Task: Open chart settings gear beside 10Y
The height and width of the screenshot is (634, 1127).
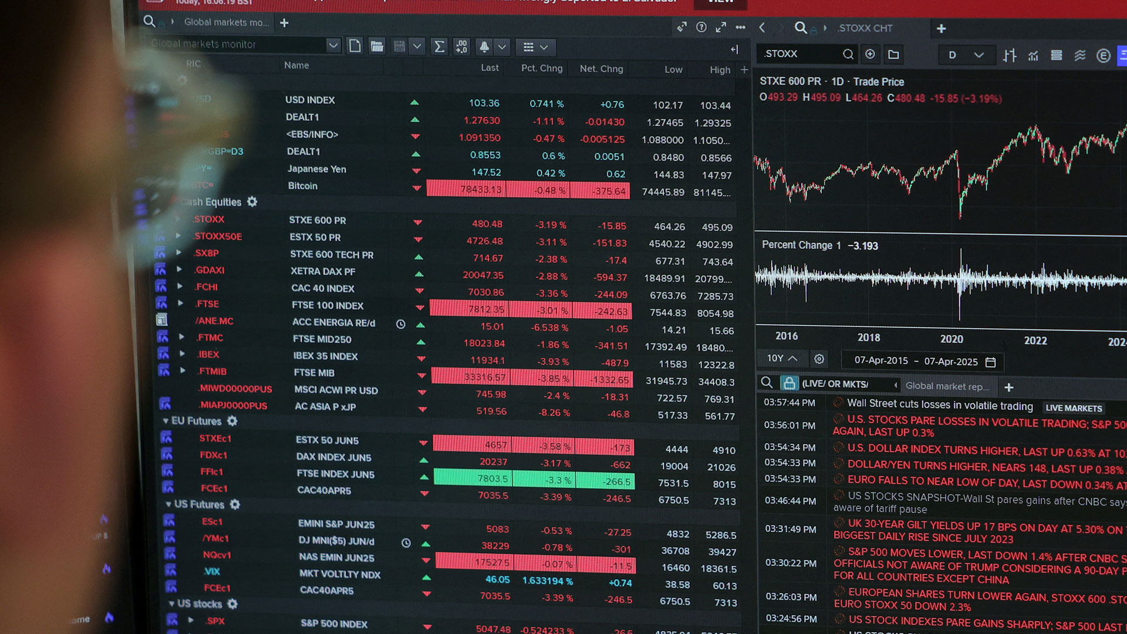Action: pyautogui.click(x=819, y=359)
